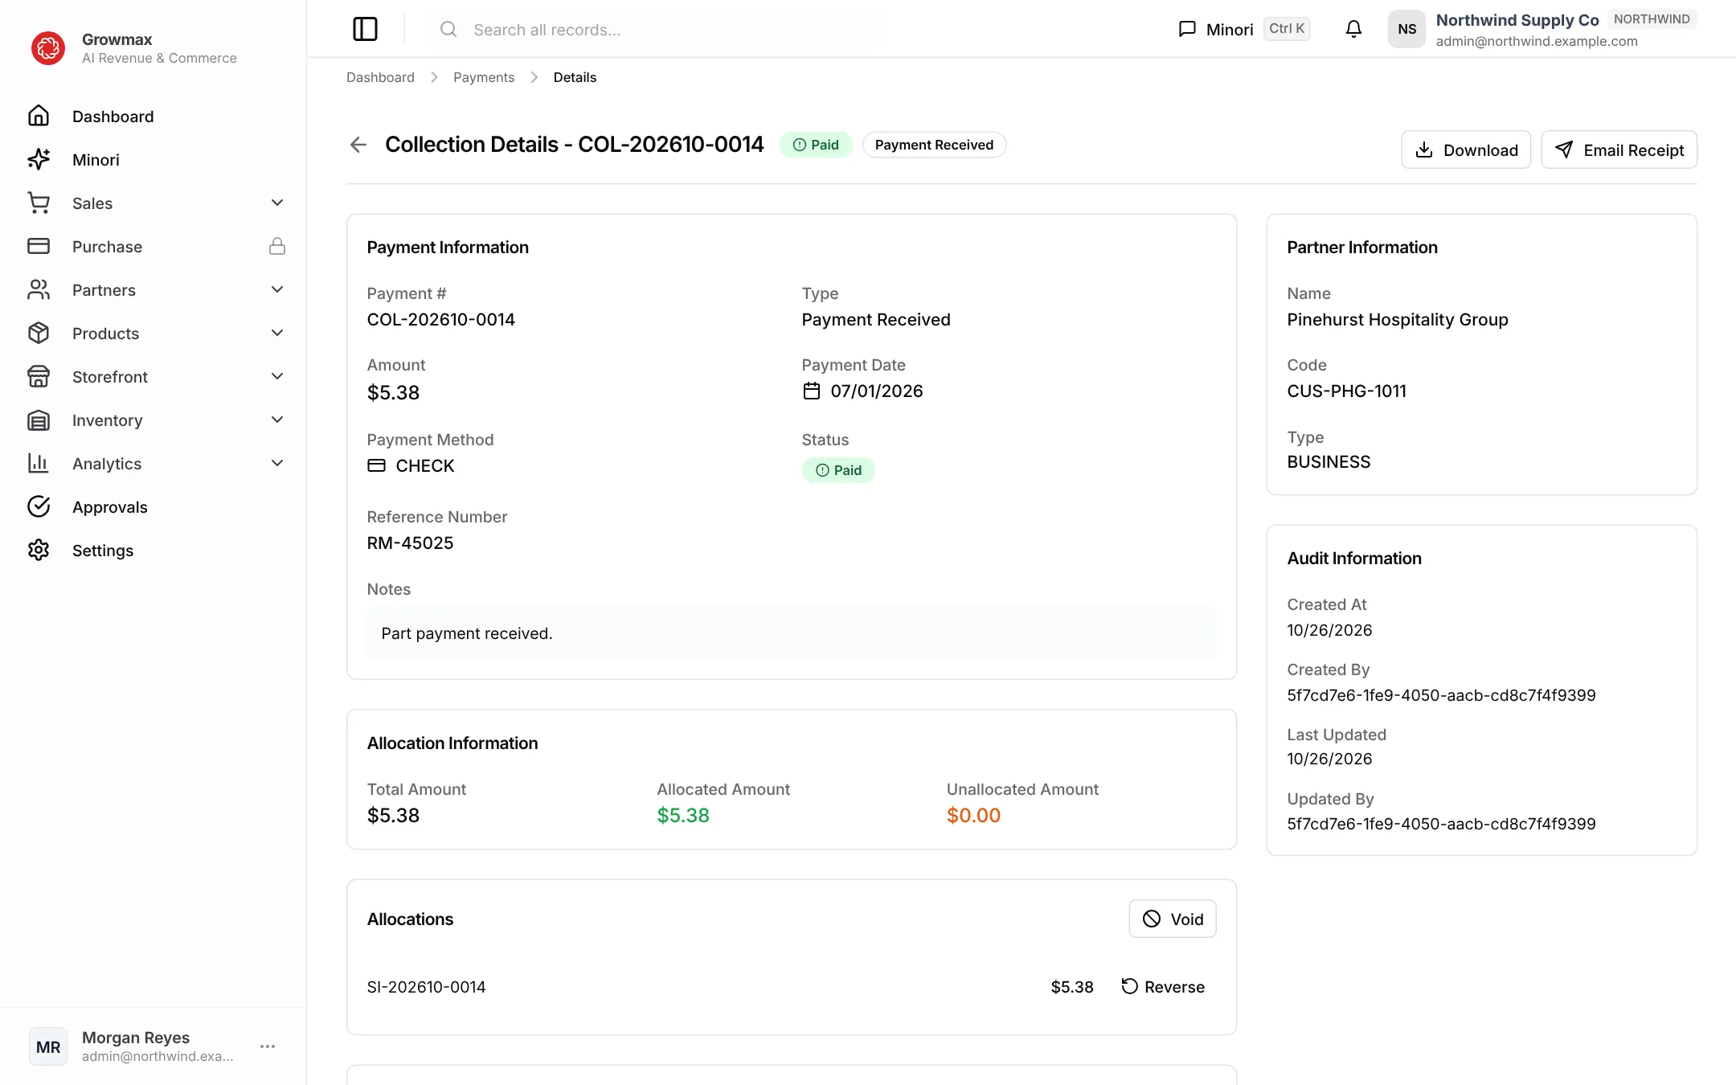Download the collection receipt
The height and width of the screenshot is (1085, 1736).
[x=1466, y=150]
